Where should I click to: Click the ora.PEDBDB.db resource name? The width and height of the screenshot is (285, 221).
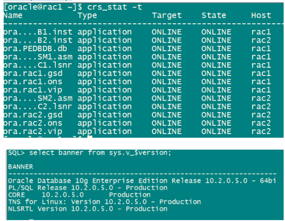tap(35, 49)
